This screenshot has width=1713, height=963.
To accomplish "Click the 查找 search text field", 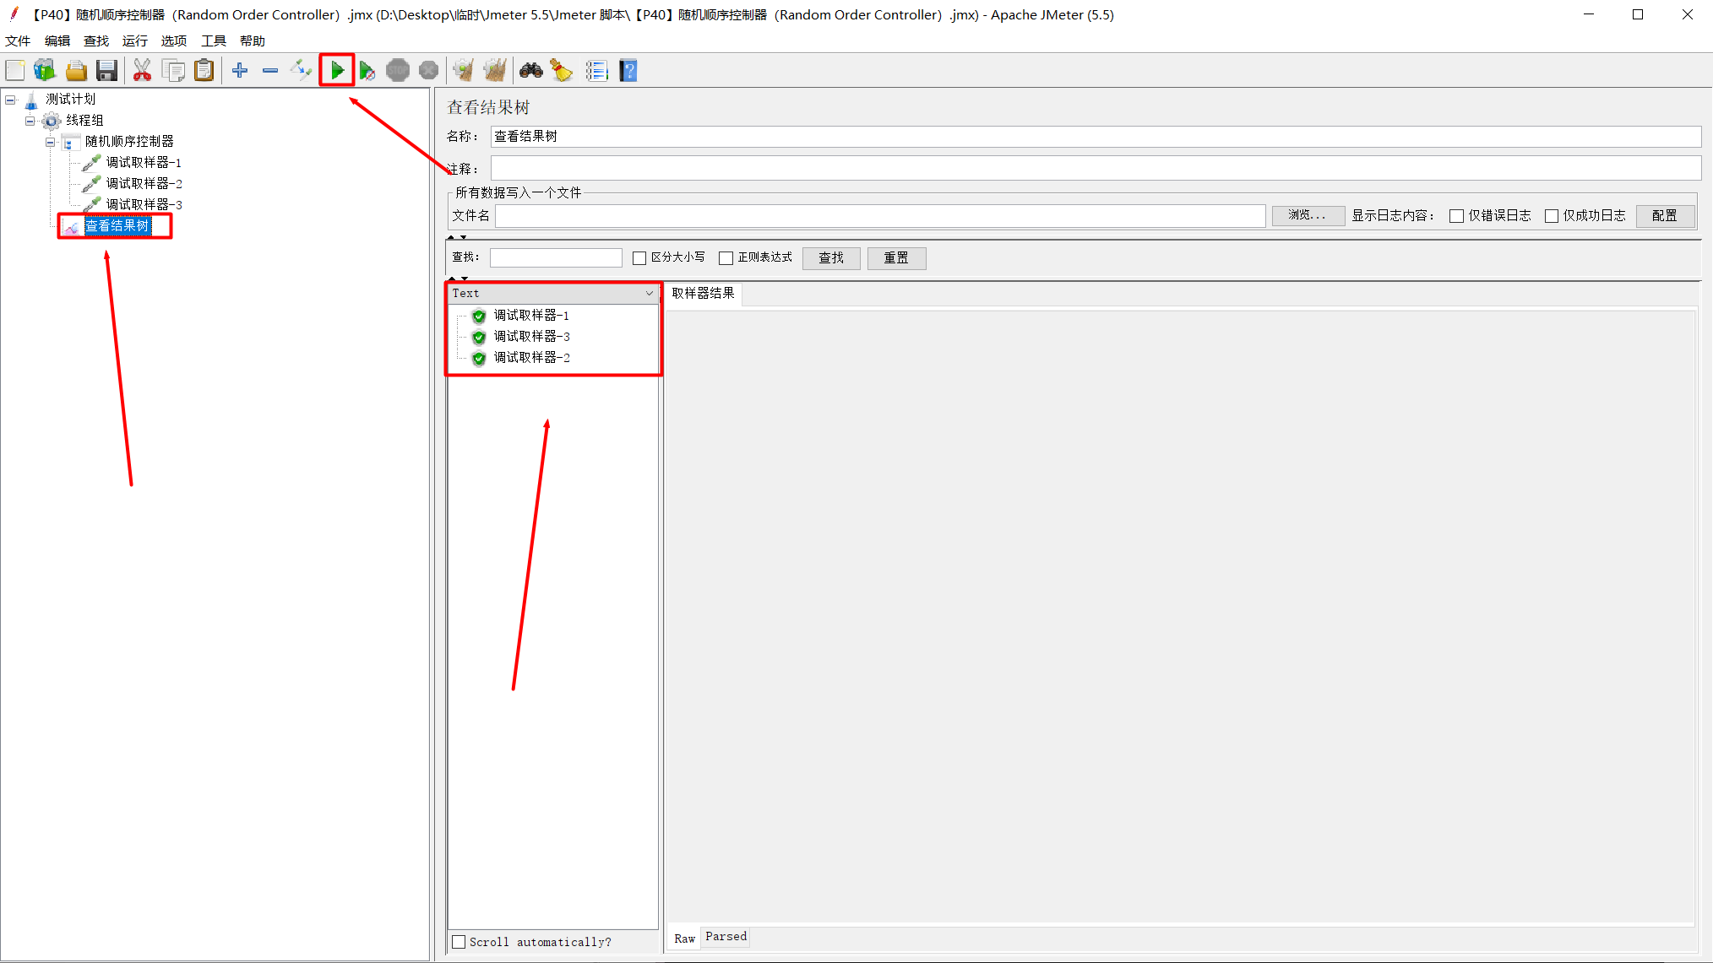I will coord(556,257).
